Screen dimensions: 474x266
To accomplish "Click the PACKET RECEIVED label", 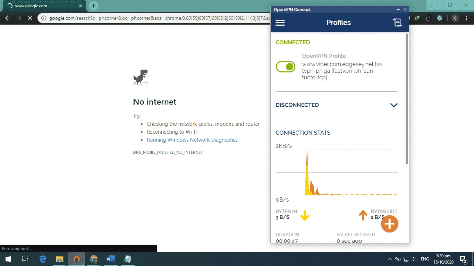I will (356, 234).
